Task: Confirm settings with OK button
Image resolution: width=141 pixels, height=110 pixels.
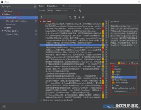Action: (108, 106)
